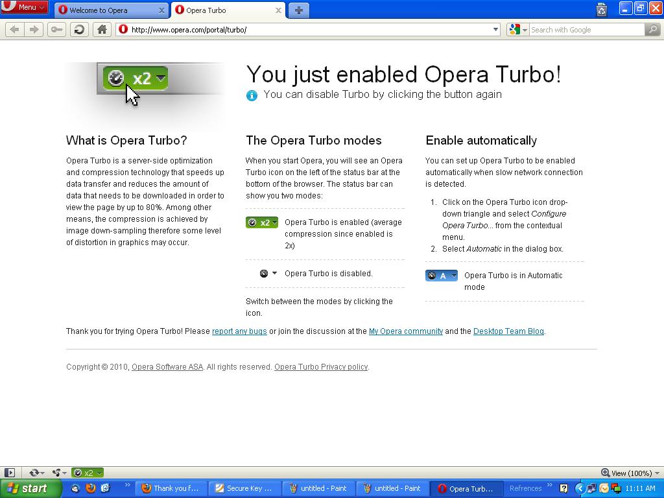Select the Opera Turbo tab
Image resolution: width=664 pixels, height=498 pixels.
click(228, 10)
